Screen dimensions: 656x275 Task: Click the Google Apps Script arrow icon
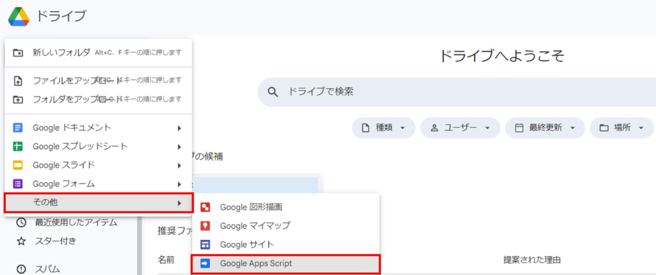click(206, 263)
